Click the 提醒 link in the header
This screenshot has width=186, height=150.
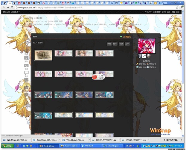pos(173,12)
